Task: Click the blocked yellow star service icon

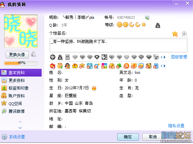Action: tap(82, 66)
